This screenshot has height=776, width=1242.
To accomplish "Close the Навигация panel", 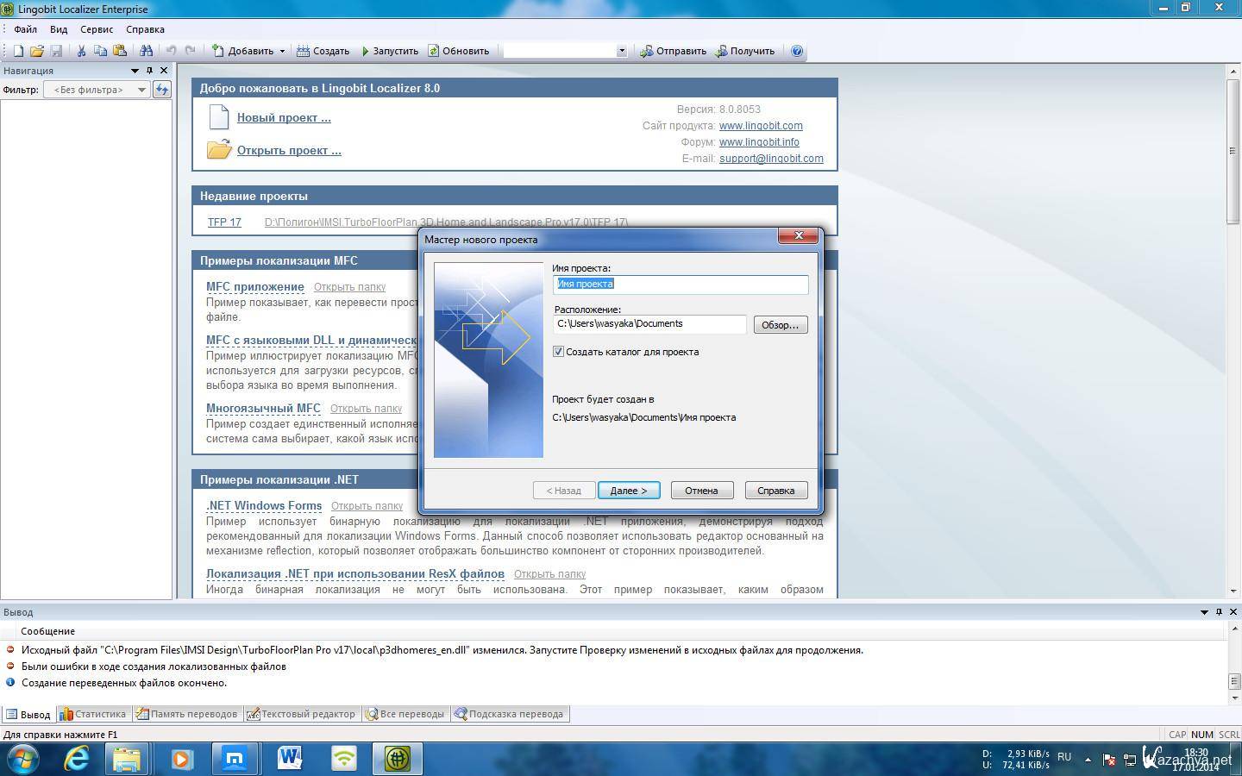I will (164, 71).
